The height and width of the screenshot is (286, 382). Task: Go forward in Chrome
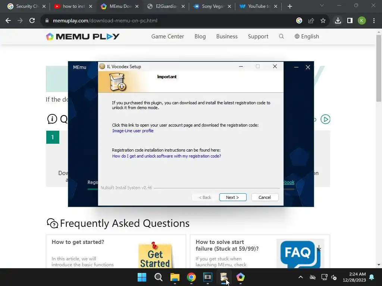coord(20,21)
